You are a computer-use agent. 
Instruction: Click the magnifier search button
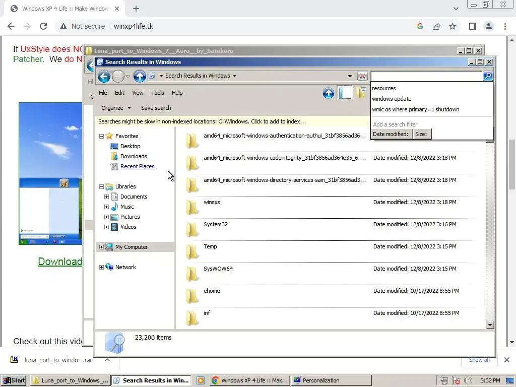pyautogui.click(x=488, y=76)
